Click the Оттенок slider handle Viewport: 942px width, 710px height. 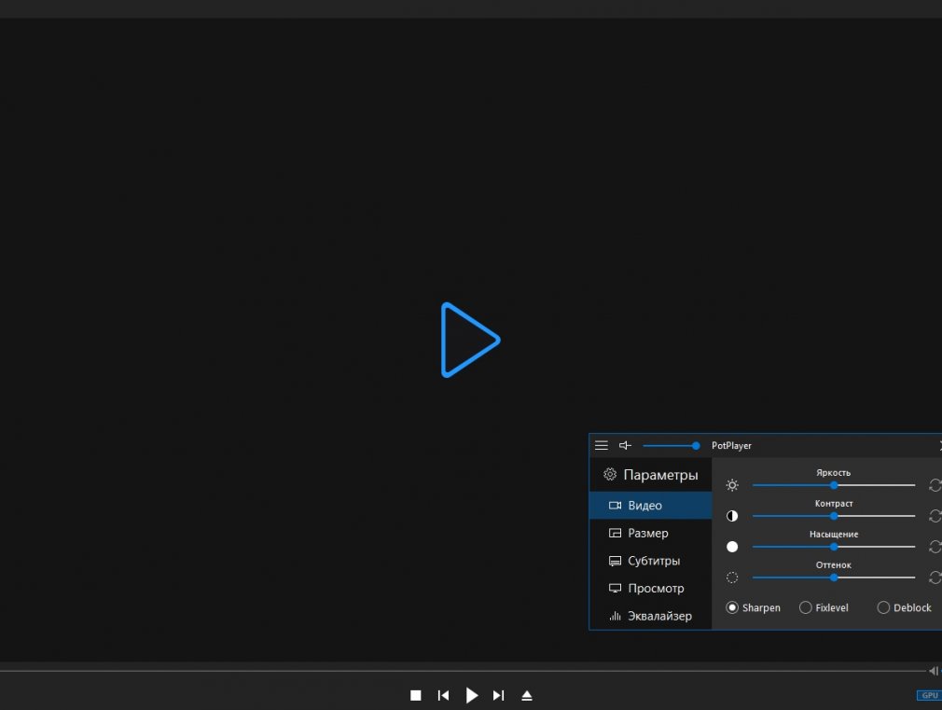[834, 578]
